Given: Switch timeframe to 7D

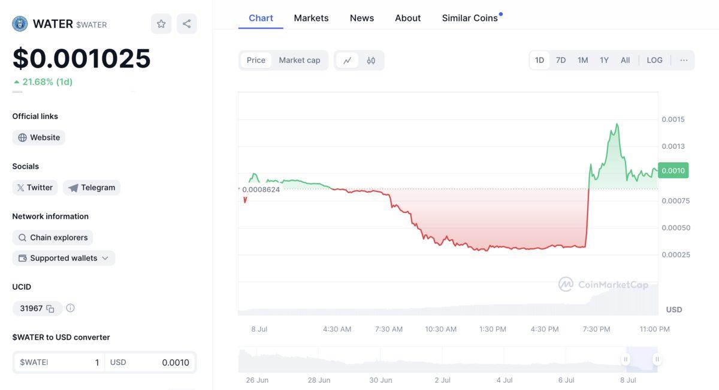Looking at the screenshot, I should click(x=560, y=60).
